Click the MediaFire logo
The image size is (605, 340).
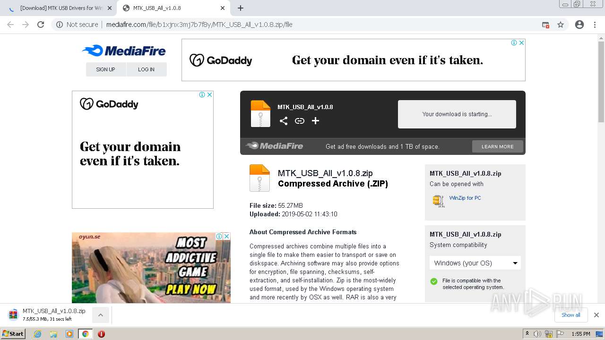[x=124, y=51]
